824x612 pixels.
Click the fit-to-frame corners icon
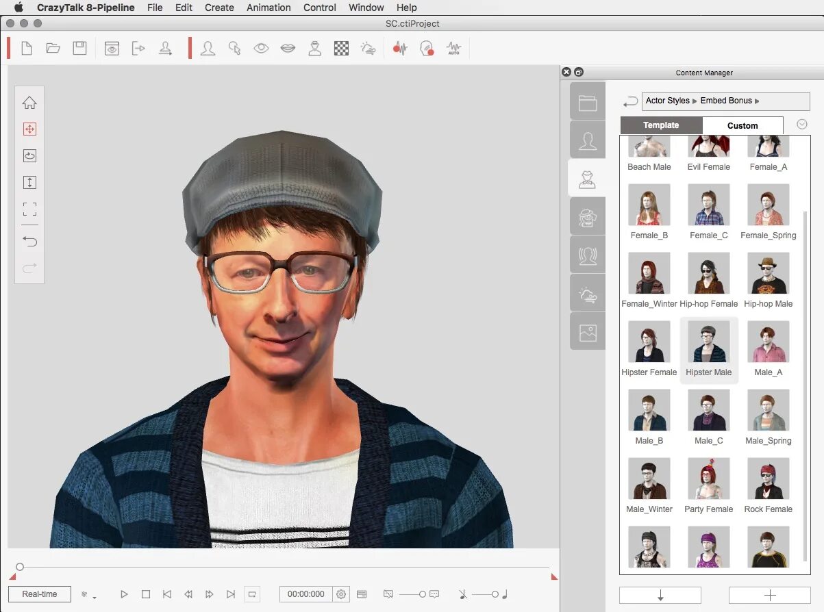click(x=29, y=209)
